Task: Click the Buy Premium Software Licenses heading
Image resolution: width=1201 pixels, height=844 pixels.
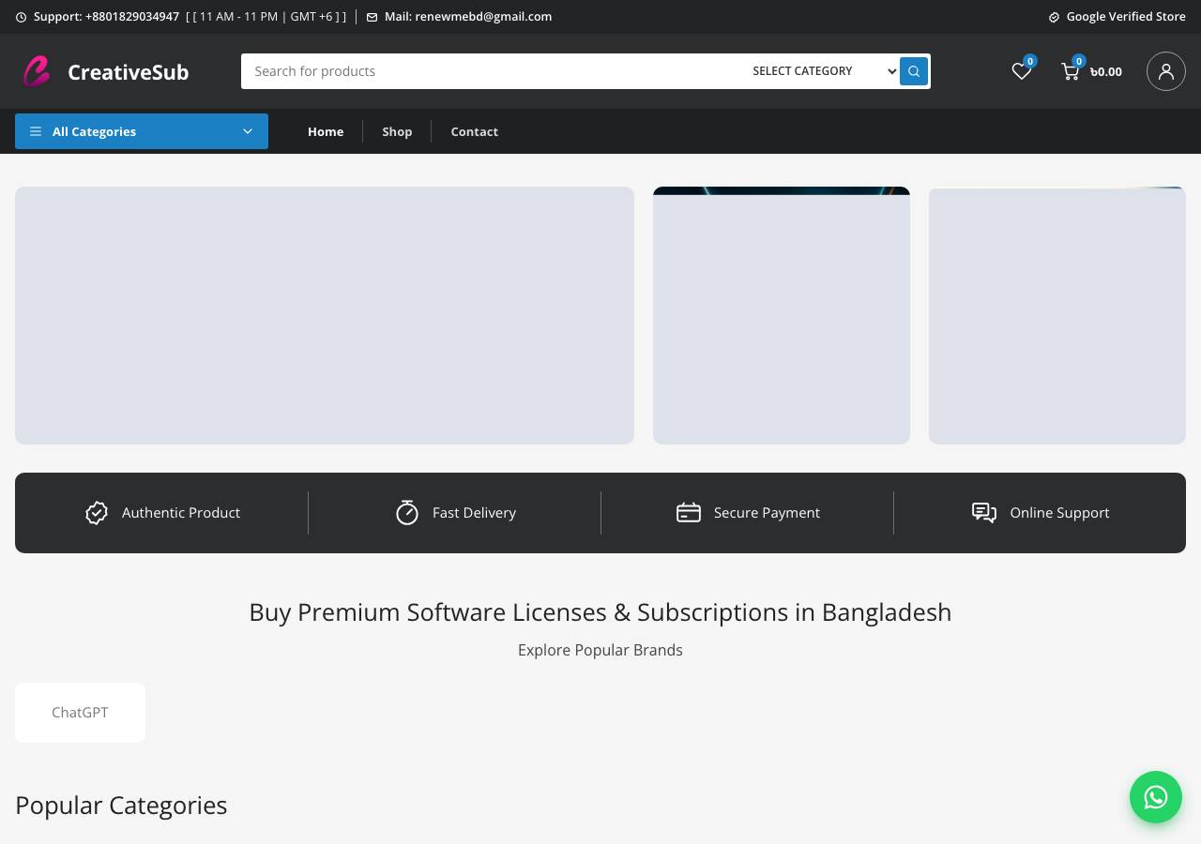Action: tap(600, 612)
